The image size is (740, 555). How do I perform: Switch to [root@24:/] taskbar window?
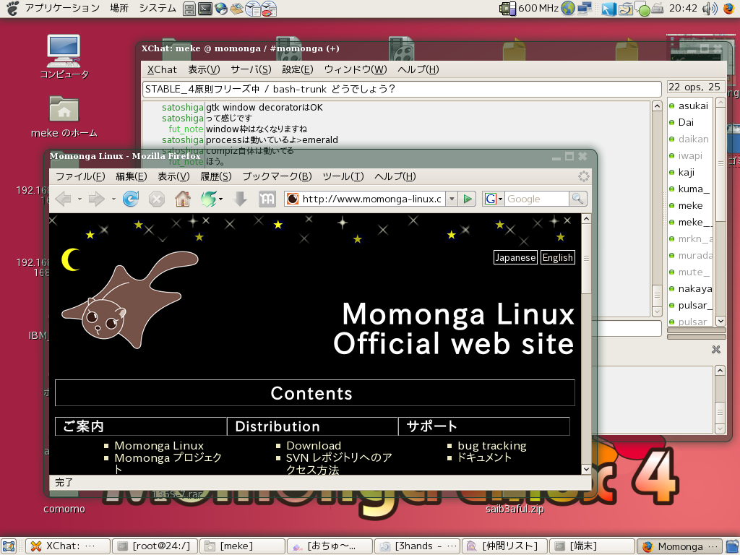pos(155,546)
